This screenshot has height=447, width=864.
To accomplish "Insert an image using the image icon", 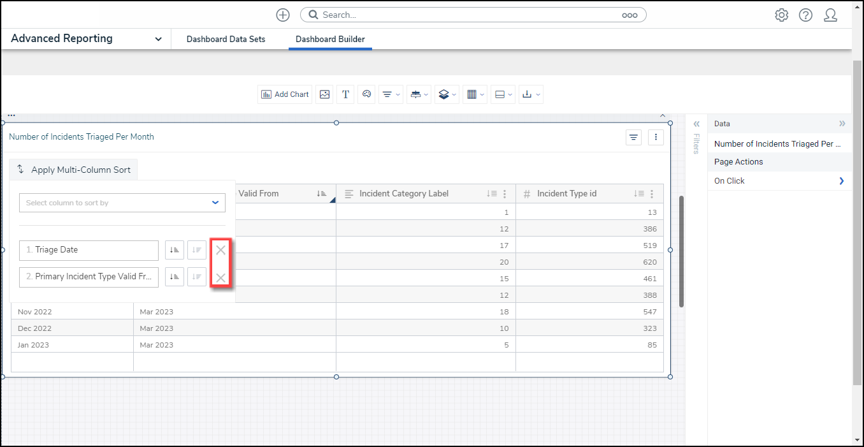I will (x=325, y=94).
